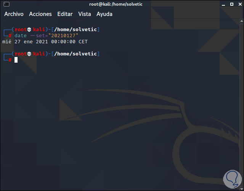Click the skull icon in second prompt
Screen dimensions: 244x191
(x=29, y=54)
